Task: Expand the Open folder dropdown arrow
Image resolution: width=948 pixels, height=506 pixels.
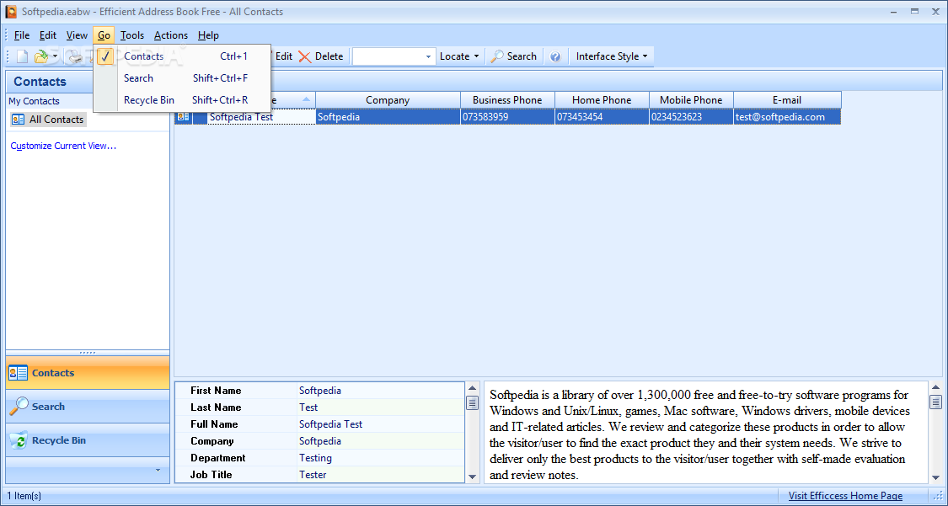Action: tap(55, 56)
